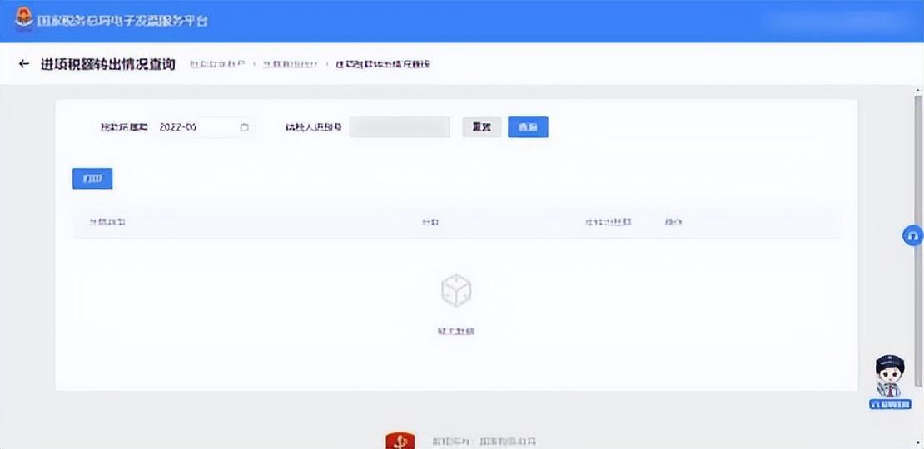924x449 pixels.
Task: Open the calendar icon in the period field
Action: pos(245,127)
